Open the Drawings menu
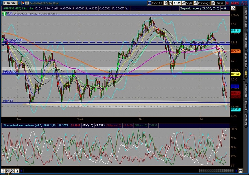 pyautogui.click(x=202, y=3)
